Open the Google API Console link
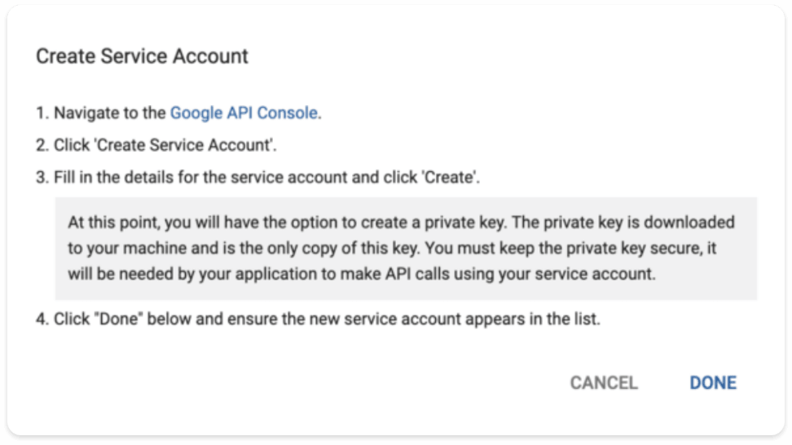This screenshot has height=445, width=792. (244, 112)
